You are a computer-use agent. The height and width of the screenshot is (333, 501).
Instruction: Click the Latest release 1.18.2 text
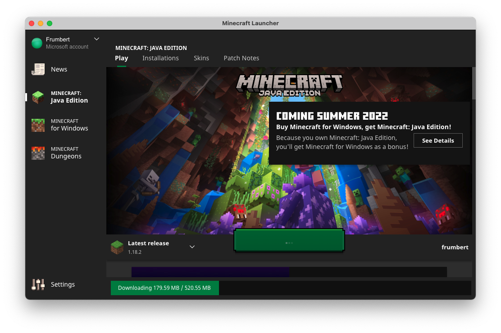pyautogui.click(x=148, y=247)
